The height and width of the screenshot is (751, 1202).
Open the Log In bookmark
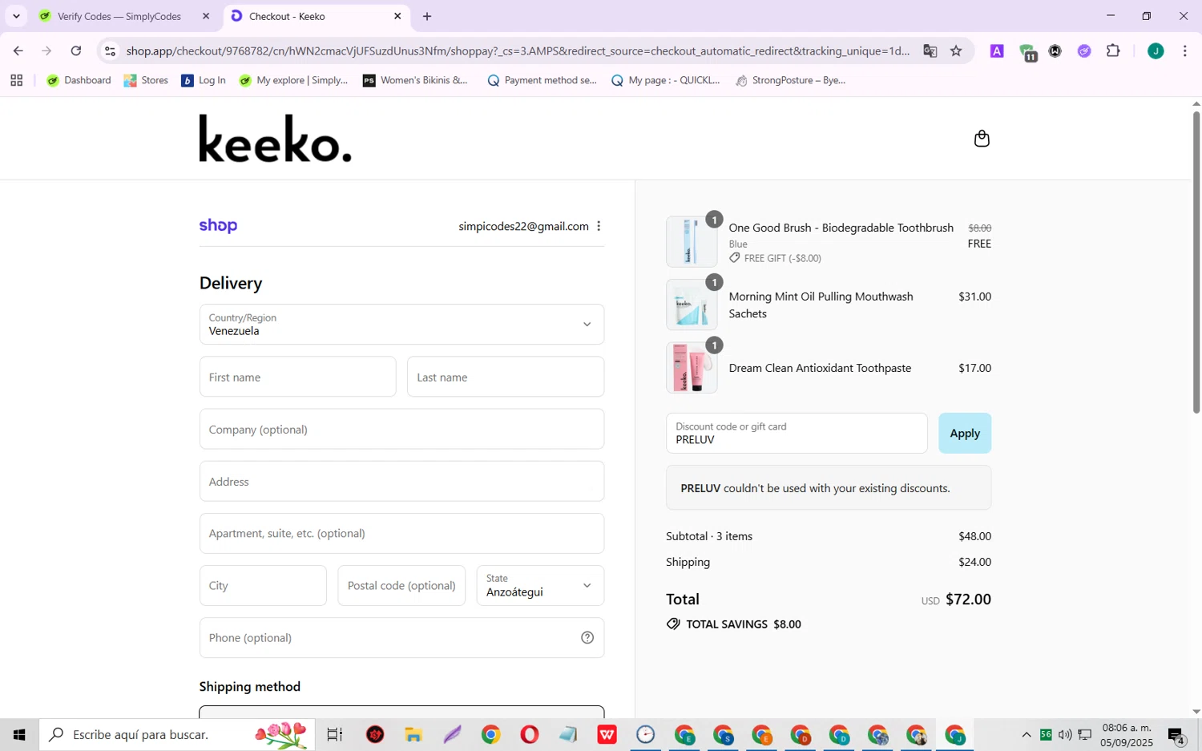(x=204, y=80)
